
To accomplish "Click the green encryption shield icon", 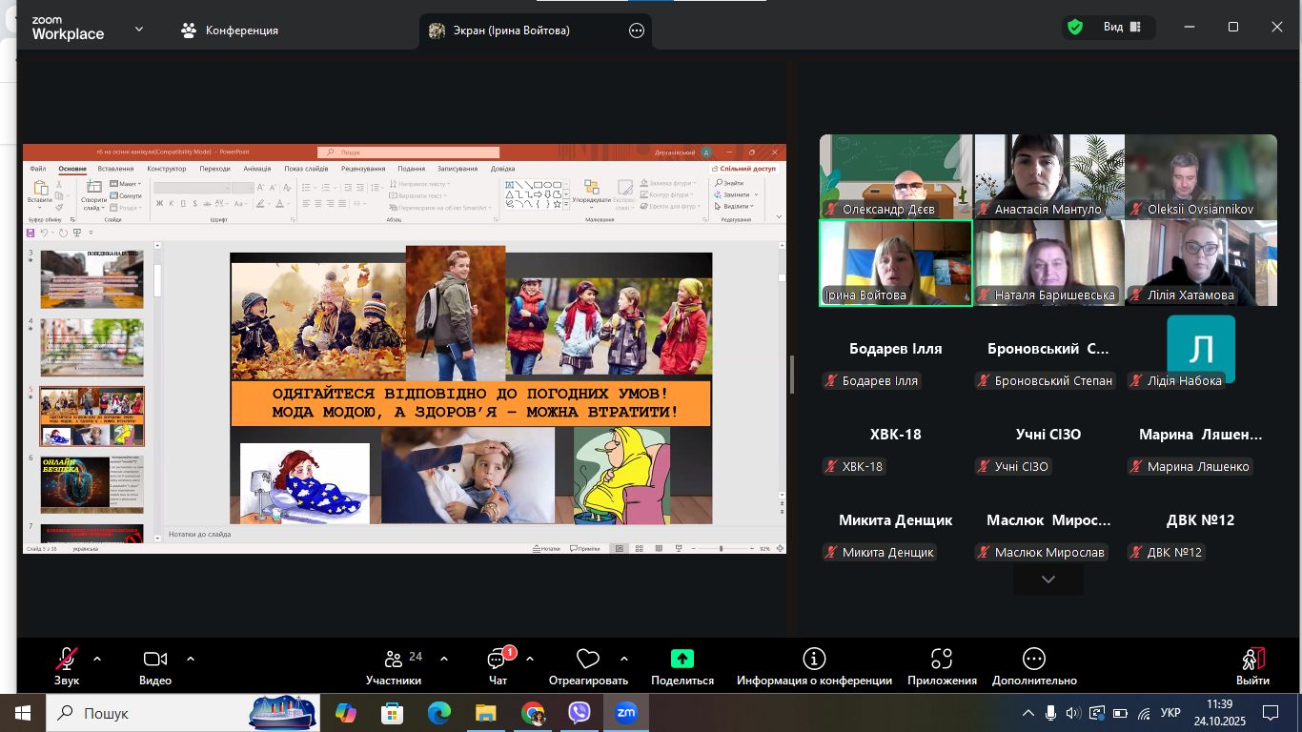I will pyautogui.click(x=1075, y=28).
